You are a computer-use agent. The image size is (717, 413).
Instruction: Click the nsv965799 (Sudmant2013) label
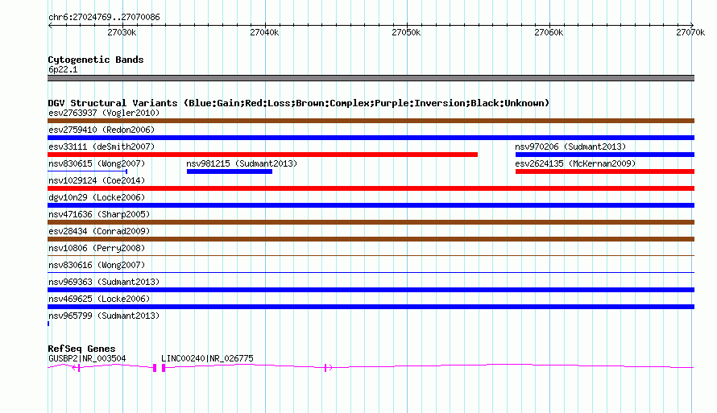[104, 316]
